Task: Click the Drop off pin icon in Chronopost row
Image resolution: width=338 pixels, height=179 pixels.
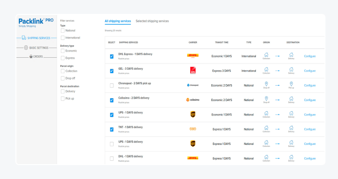Action: [x=266, y=84]
